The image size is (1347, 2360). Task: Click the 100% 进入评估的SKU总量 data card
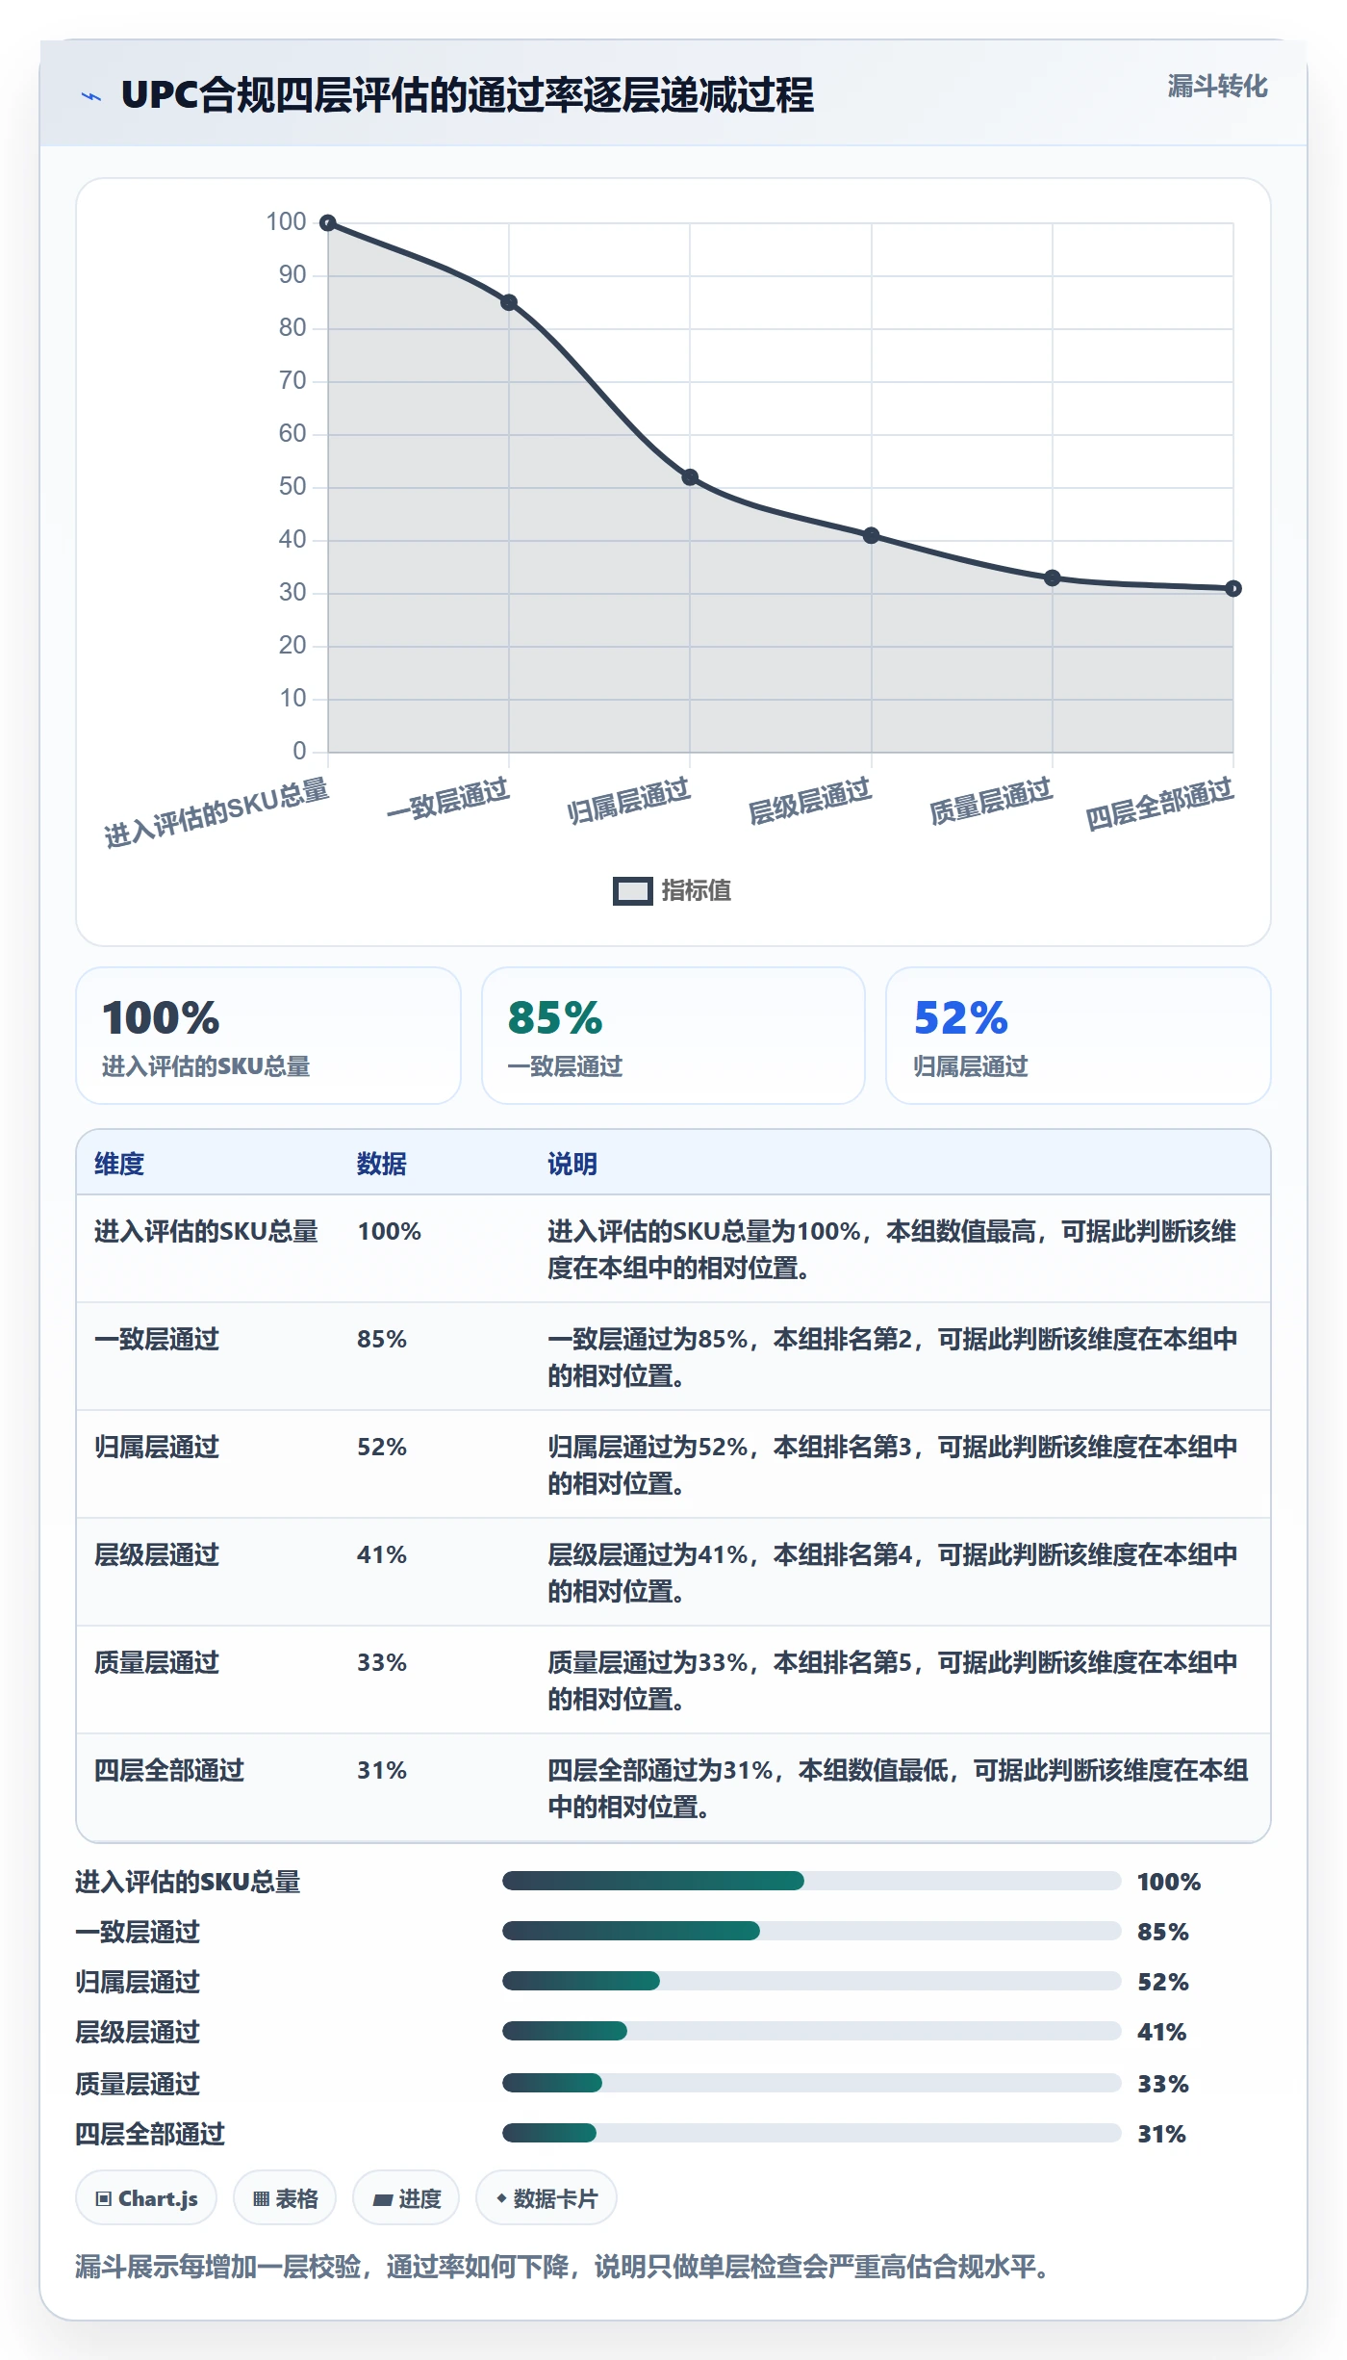pyautogui.click(x=268, y=1036)
